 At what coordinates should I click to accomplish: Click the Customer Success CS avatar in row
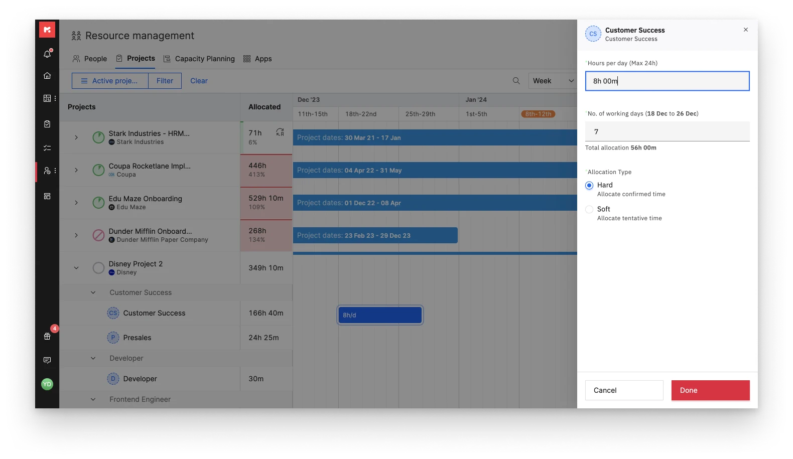point(113,313)
